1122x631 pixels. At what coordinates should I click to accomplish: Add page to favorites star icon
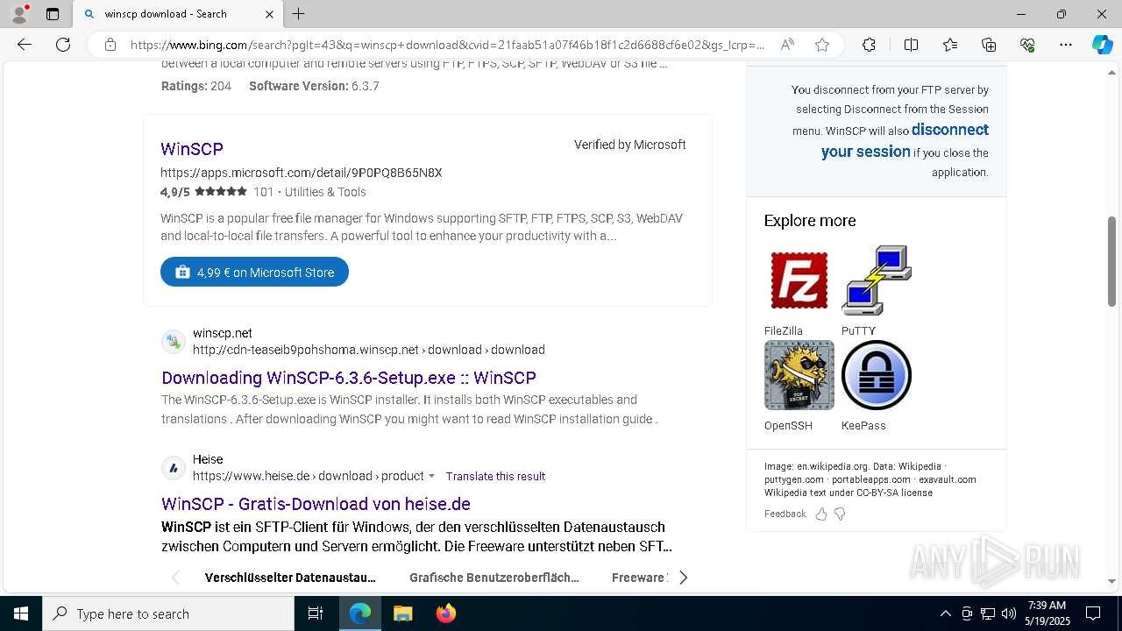822,45
